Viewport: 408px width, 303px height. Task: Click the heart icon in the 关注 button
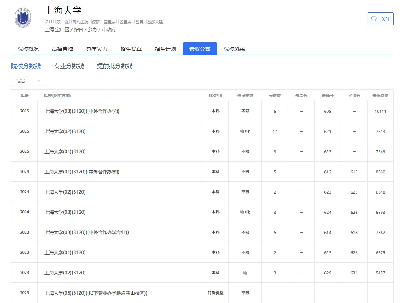pyautogui.click(x=374, y=19)
